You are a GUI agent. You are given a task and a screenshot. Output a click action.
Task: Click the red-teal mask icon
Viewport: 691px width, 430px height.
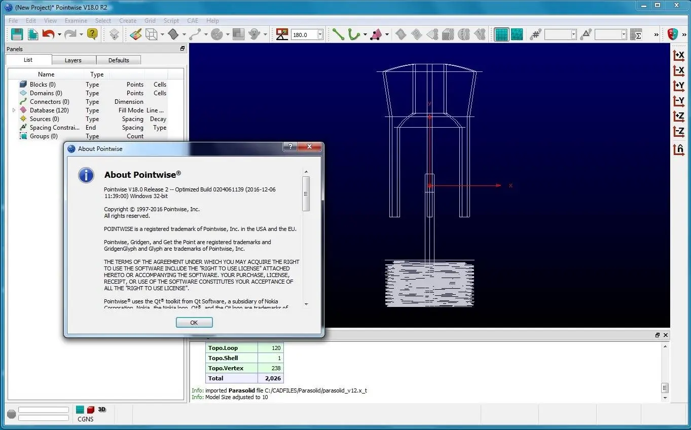pos(673,34)
